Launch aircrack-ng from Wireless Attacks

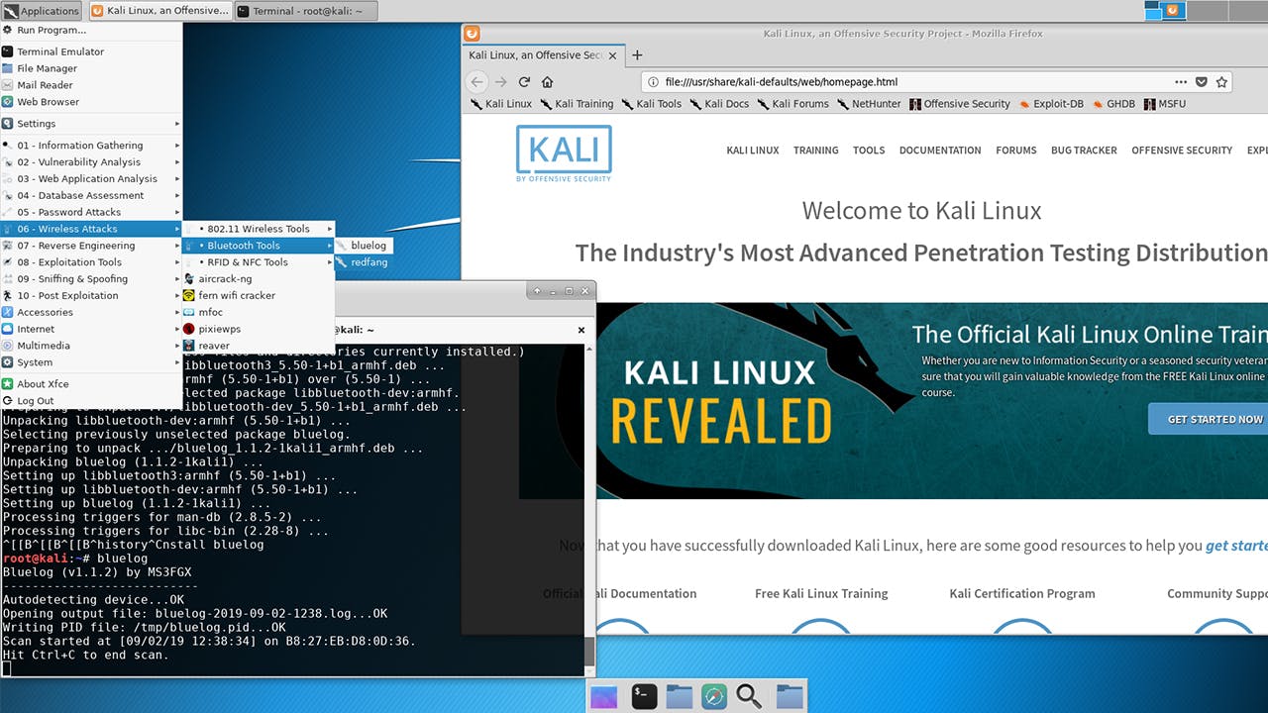pos(259,279)
